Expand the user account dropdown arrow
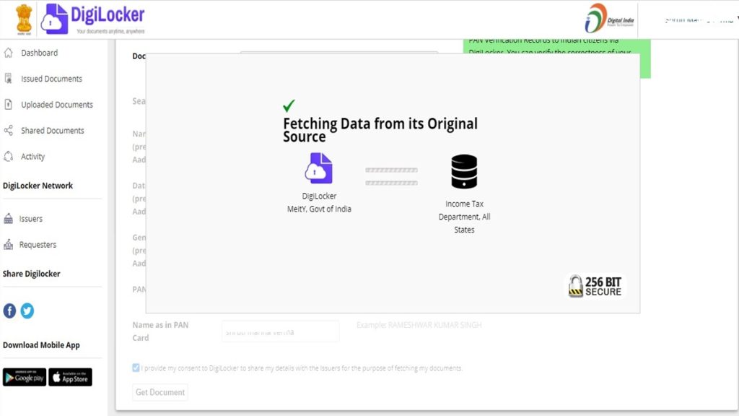 point(736,17)
